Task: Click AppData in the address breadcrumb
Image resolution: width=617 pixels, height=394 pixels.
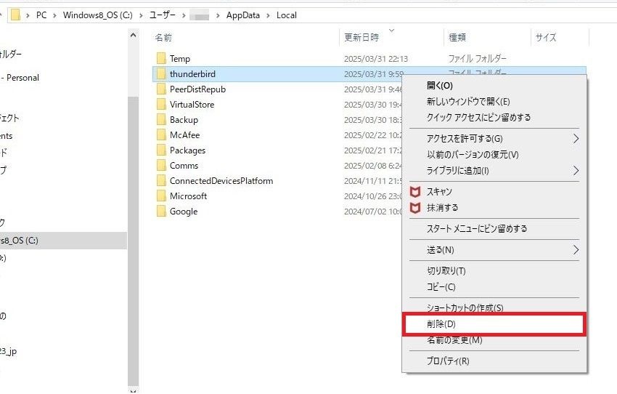Action: click(x=242, y=15)
